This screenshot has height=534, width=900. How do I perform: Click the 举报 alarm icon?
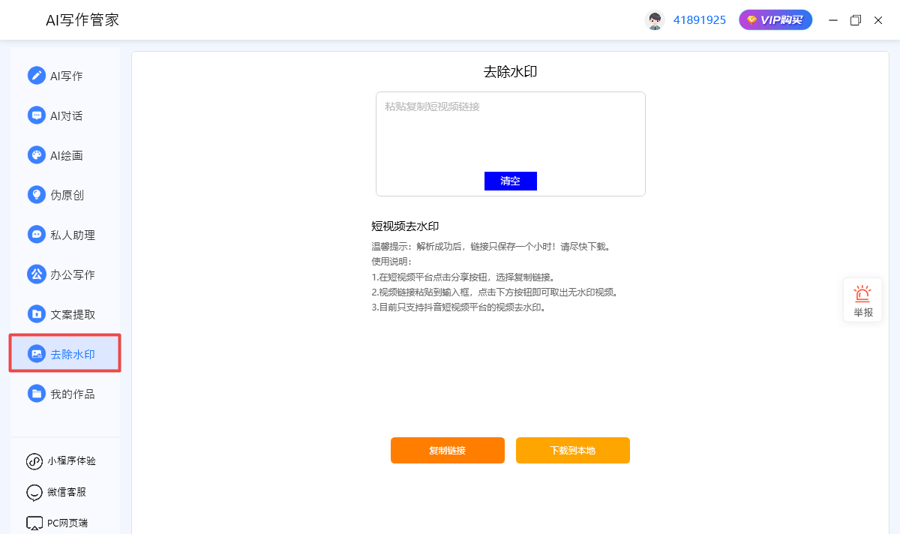[x=862, y=294]
